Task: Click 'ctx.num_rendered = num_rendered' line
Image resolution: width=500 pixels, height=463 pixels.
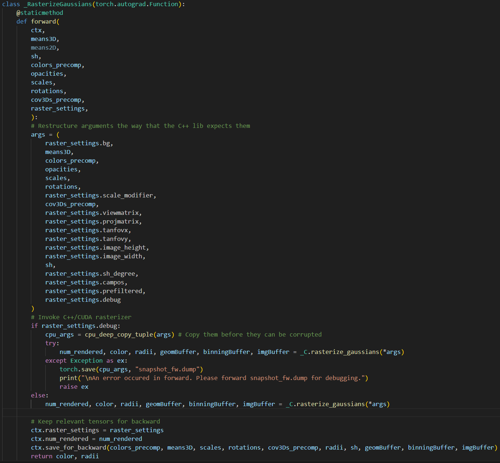Action: [x=86, y=439]
